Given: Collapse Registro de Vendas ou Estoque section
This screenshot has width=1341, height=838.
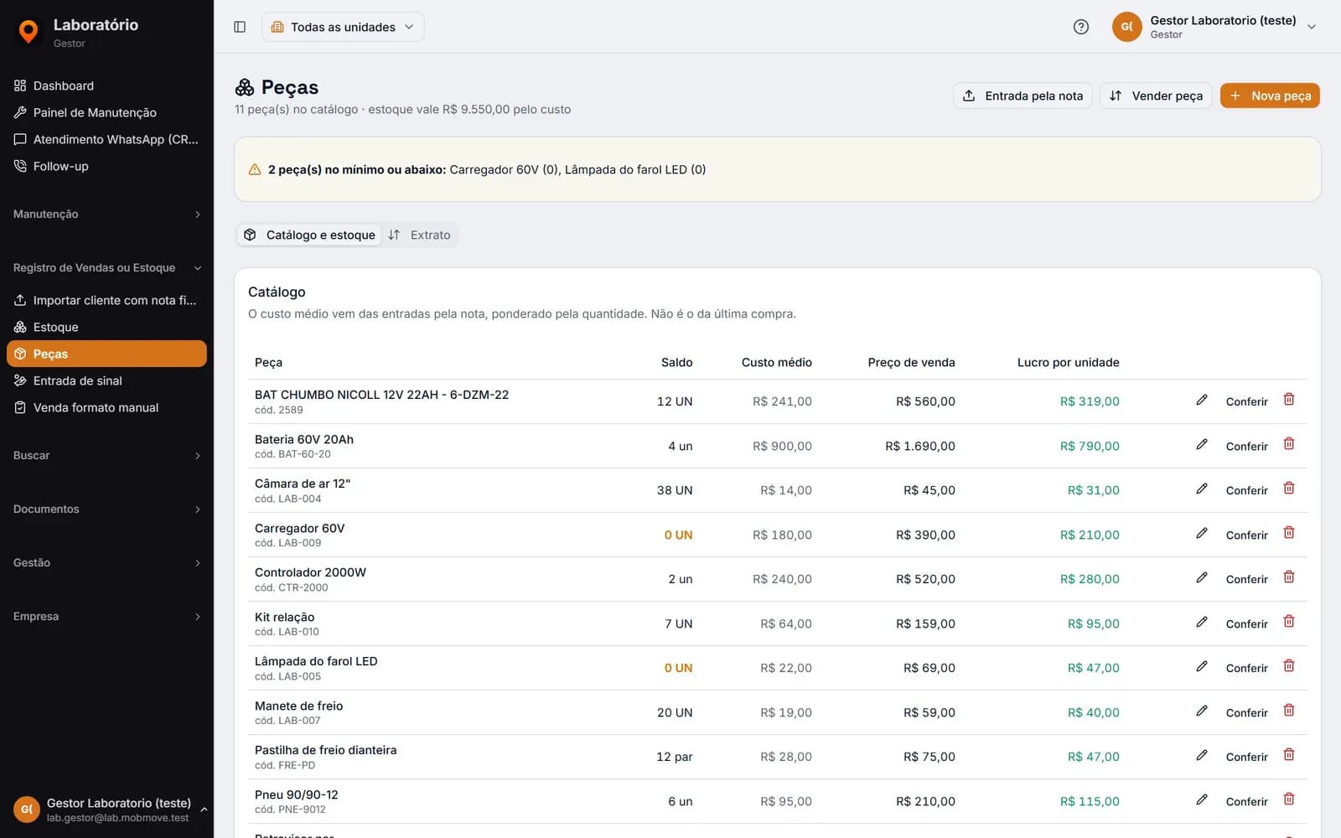Looking at the screenshot, I should (106, 268).
